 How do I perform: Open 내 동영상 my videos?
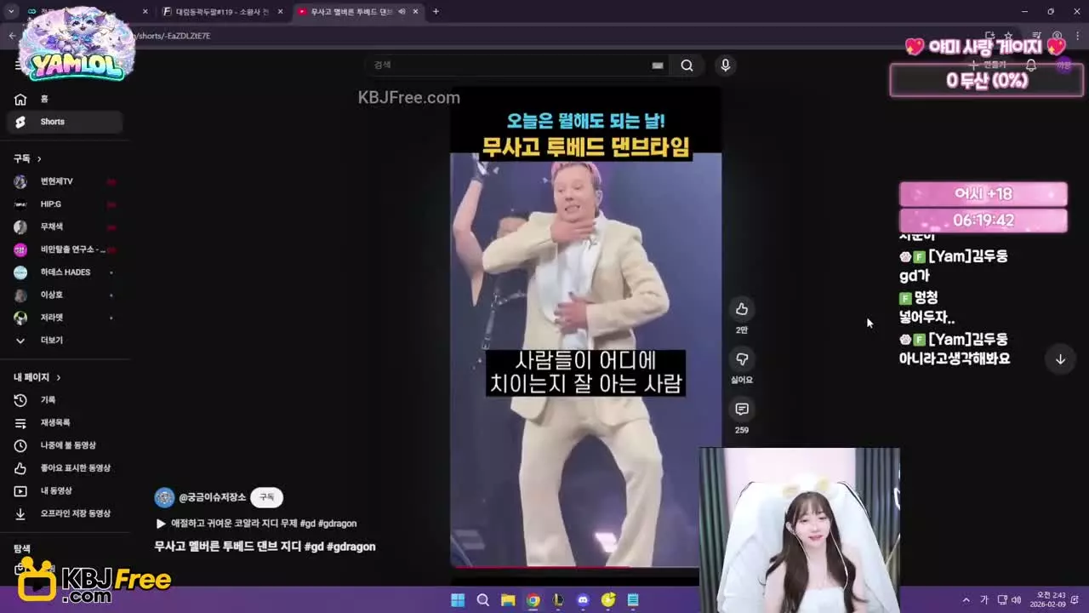[65, 491]
